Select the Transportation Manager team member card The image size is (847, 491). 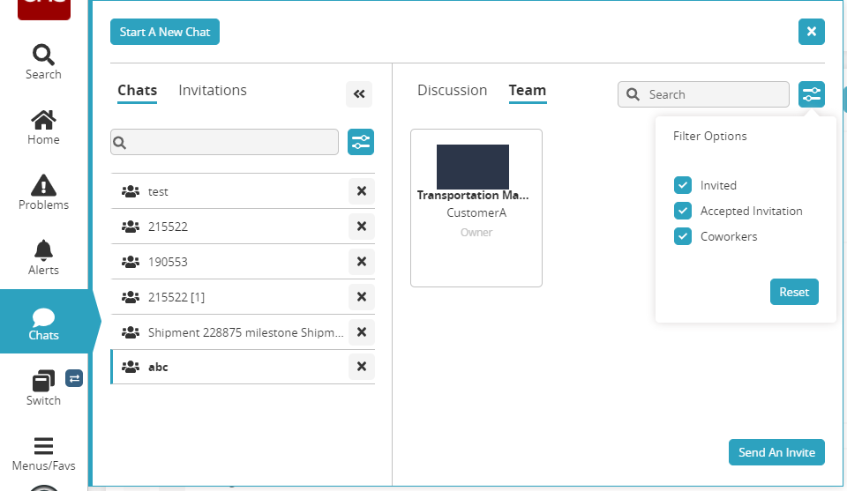pos(476,208)
